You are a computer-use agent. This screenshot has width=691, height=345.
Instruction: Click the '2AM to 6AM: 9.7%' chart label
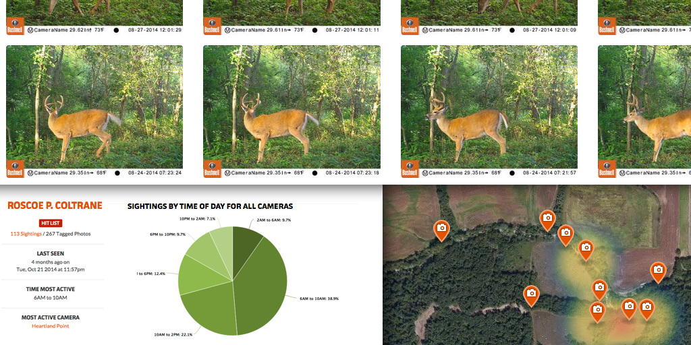coord(273,220)
